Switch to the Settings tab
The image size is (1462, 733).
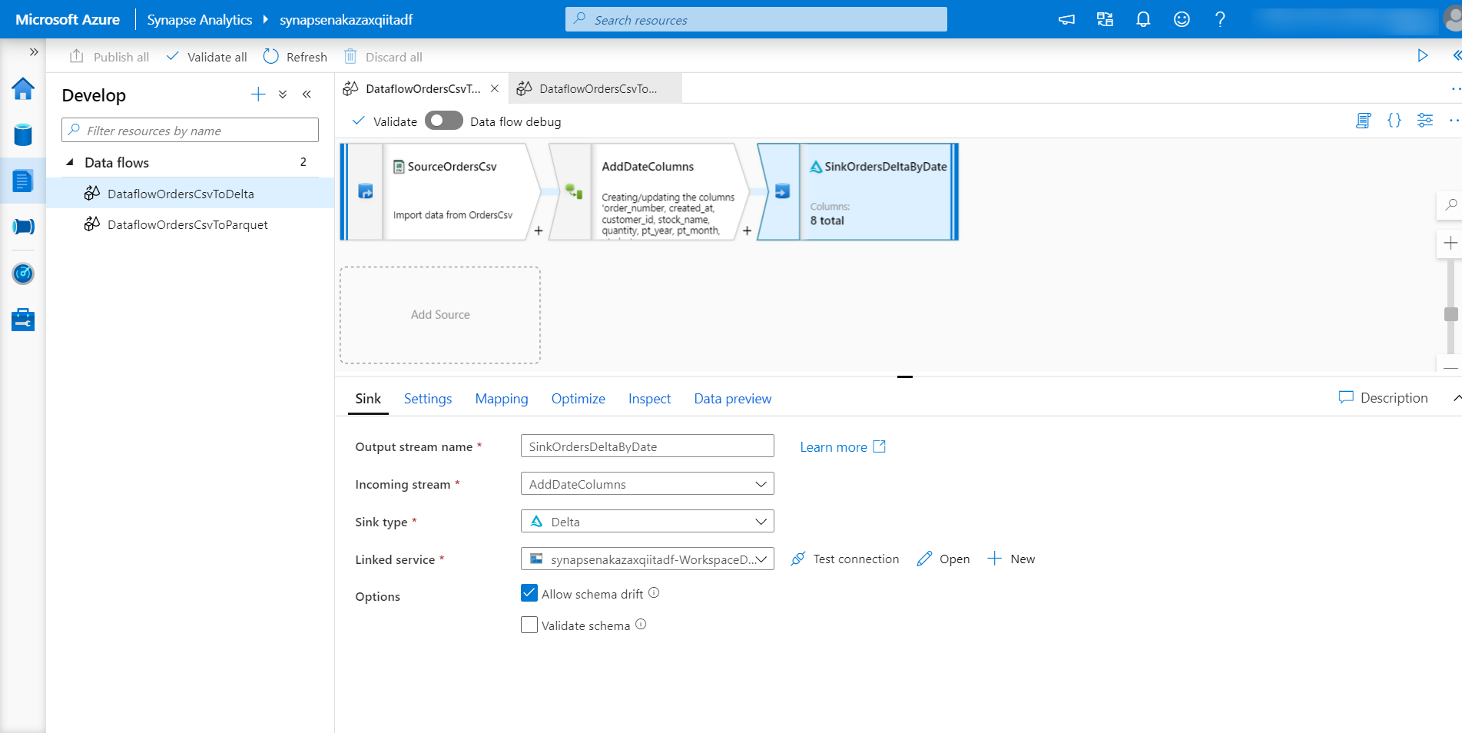point(428,399)
